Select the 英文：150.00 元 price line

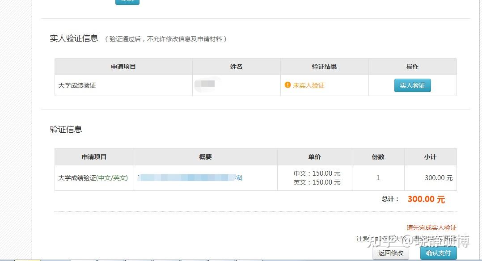pyautogui.click(x=317, y=182)
